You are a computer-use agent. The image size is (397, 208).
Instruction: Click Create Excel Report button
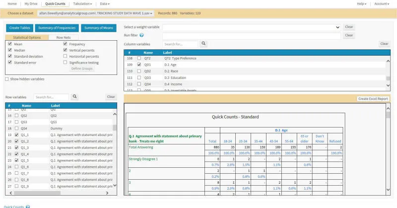click(x=372, y=99)
